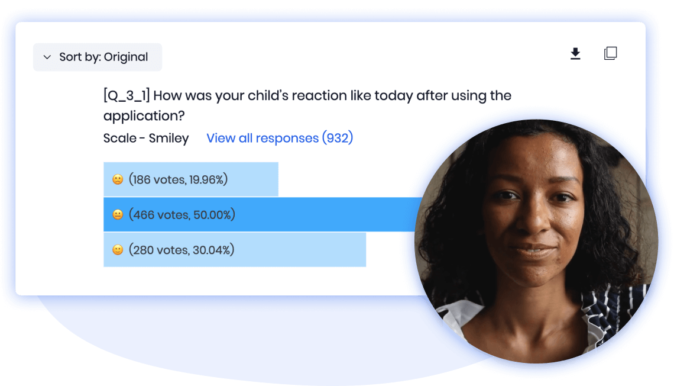Click the happy face smiley icon
Image resolution: width=674 pixels, height=386 pixels.
[x=117, y=250]
